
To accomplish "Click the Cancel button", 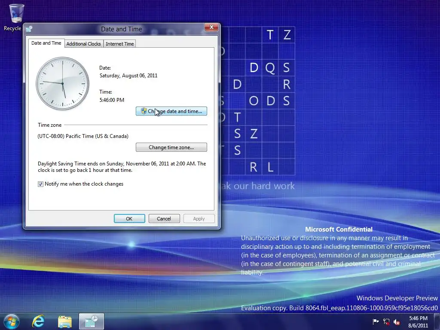I will coord(164,219).
